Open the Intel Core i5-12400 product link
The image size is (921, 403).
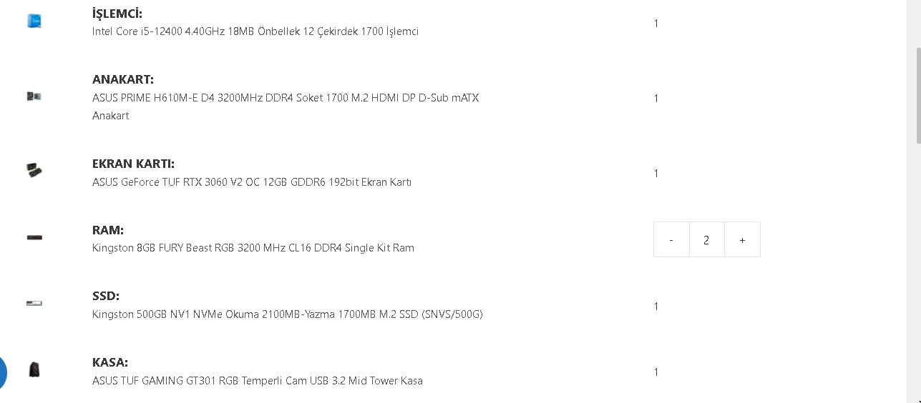pyautogui.click(x=255, y=31)
